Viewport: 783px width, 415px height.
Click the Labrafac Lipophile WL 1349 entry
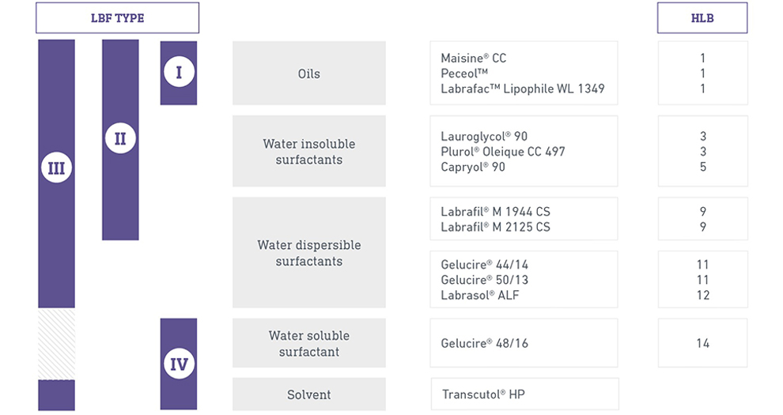[x=522, y=89]
